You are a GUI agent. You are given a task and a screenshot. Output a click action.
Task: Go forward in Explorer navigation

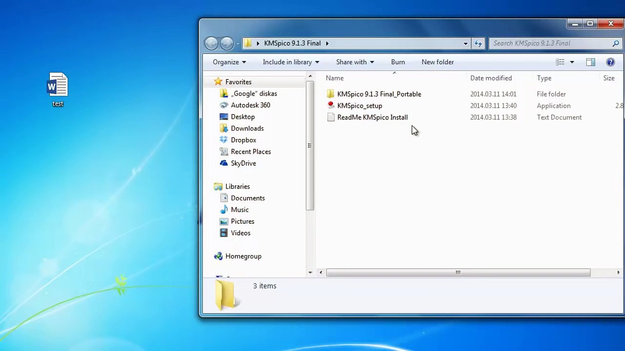click(227, 43)
